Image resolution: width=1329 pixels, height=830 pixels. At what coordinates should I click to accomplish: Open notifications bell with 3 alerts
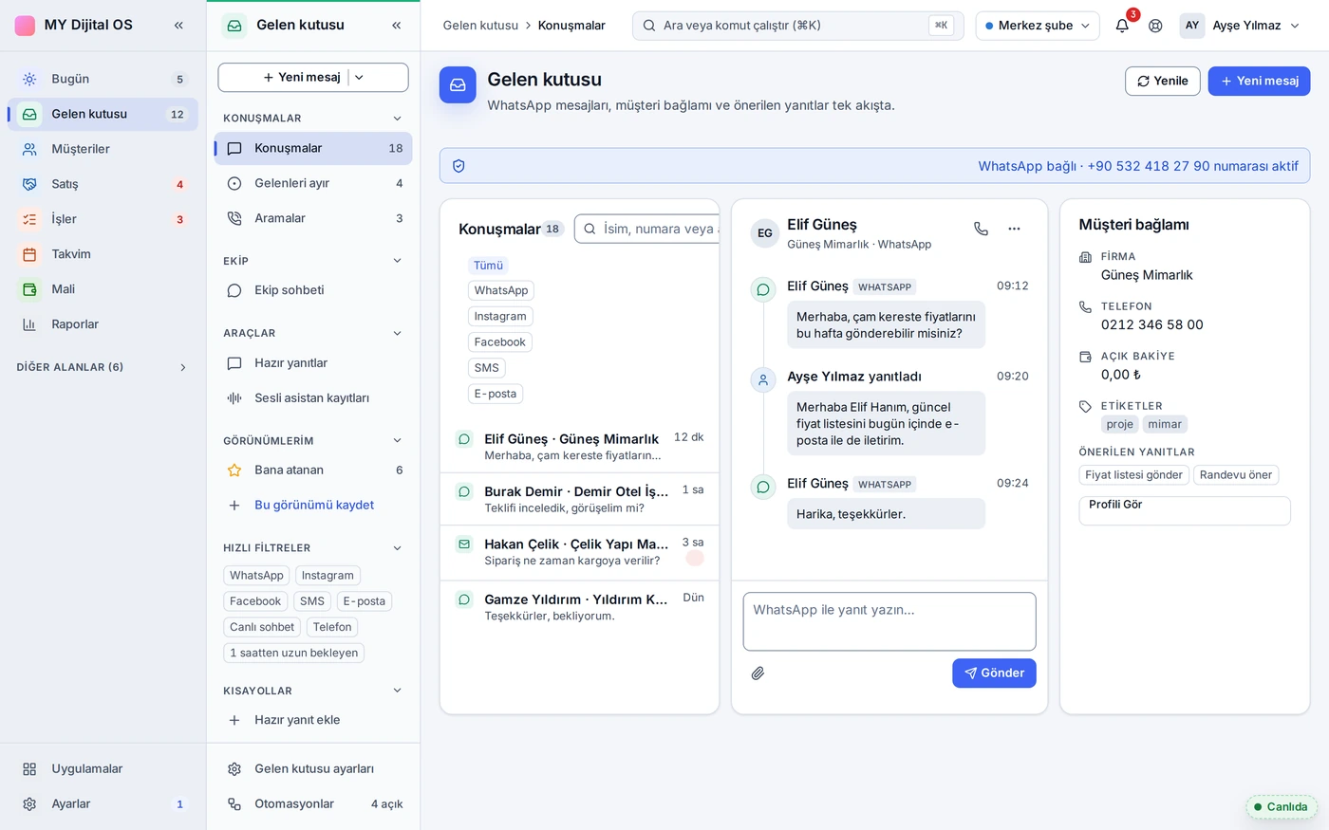(x=1122, y=26)
